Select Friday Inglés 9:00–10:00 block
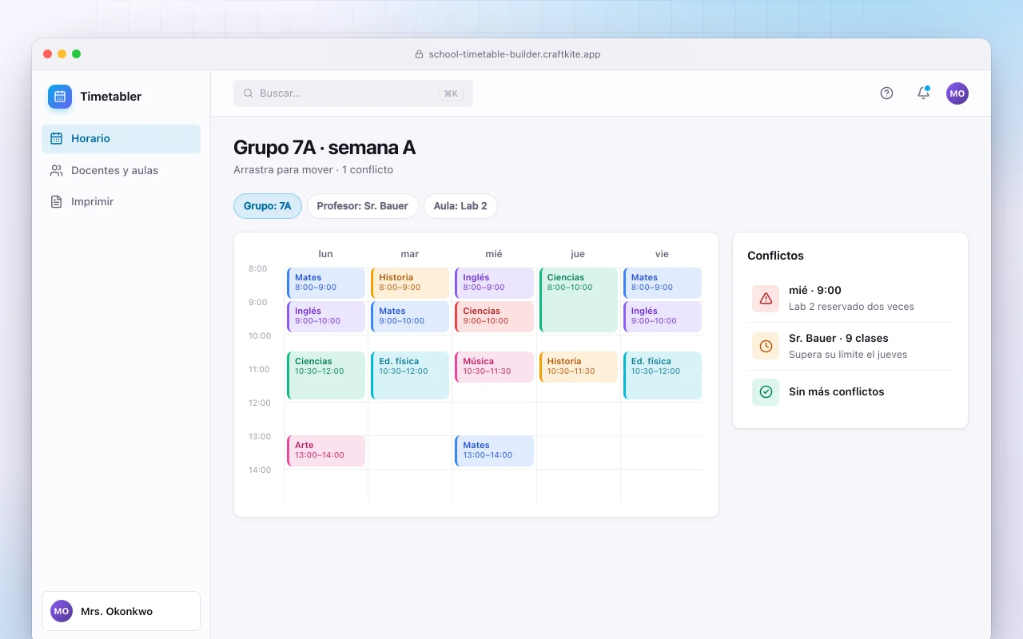The width and height of the screenshot is (1023, 639). [663, 316]
